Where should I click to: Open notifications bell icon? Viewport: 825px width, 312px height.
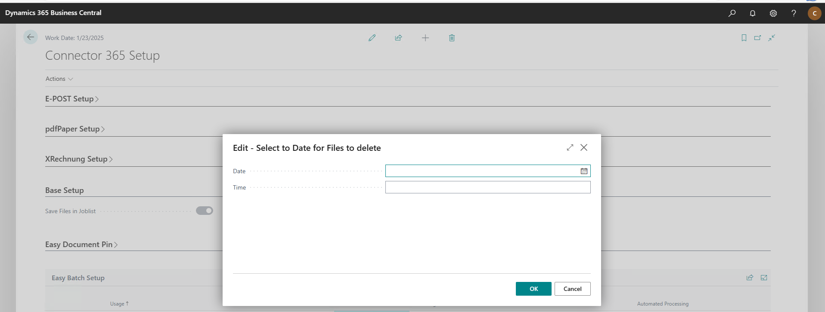point(753,13)
